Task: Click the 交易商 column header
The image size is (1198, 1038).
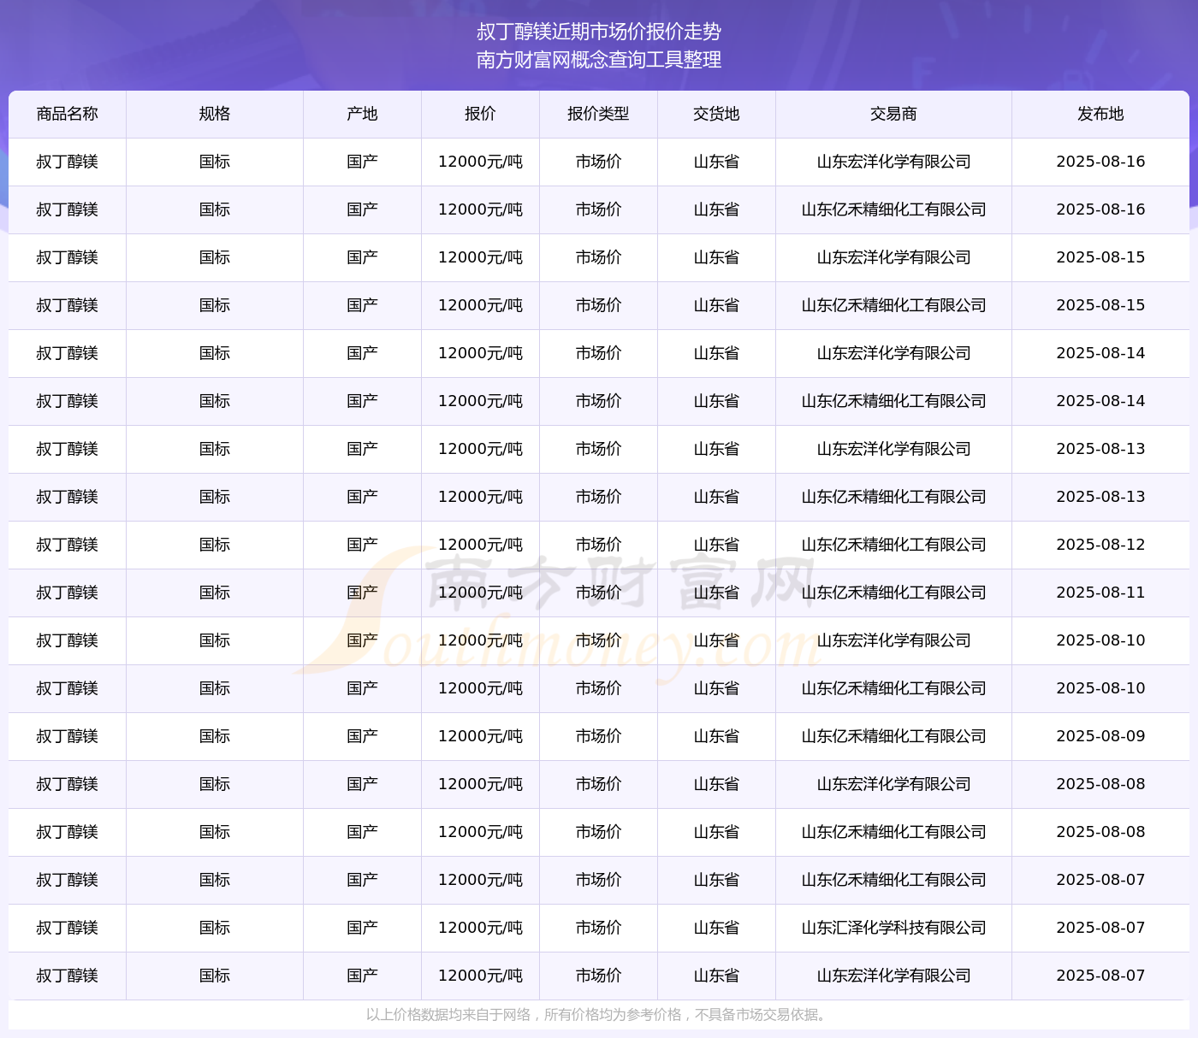Action: (x=893, y=114)
